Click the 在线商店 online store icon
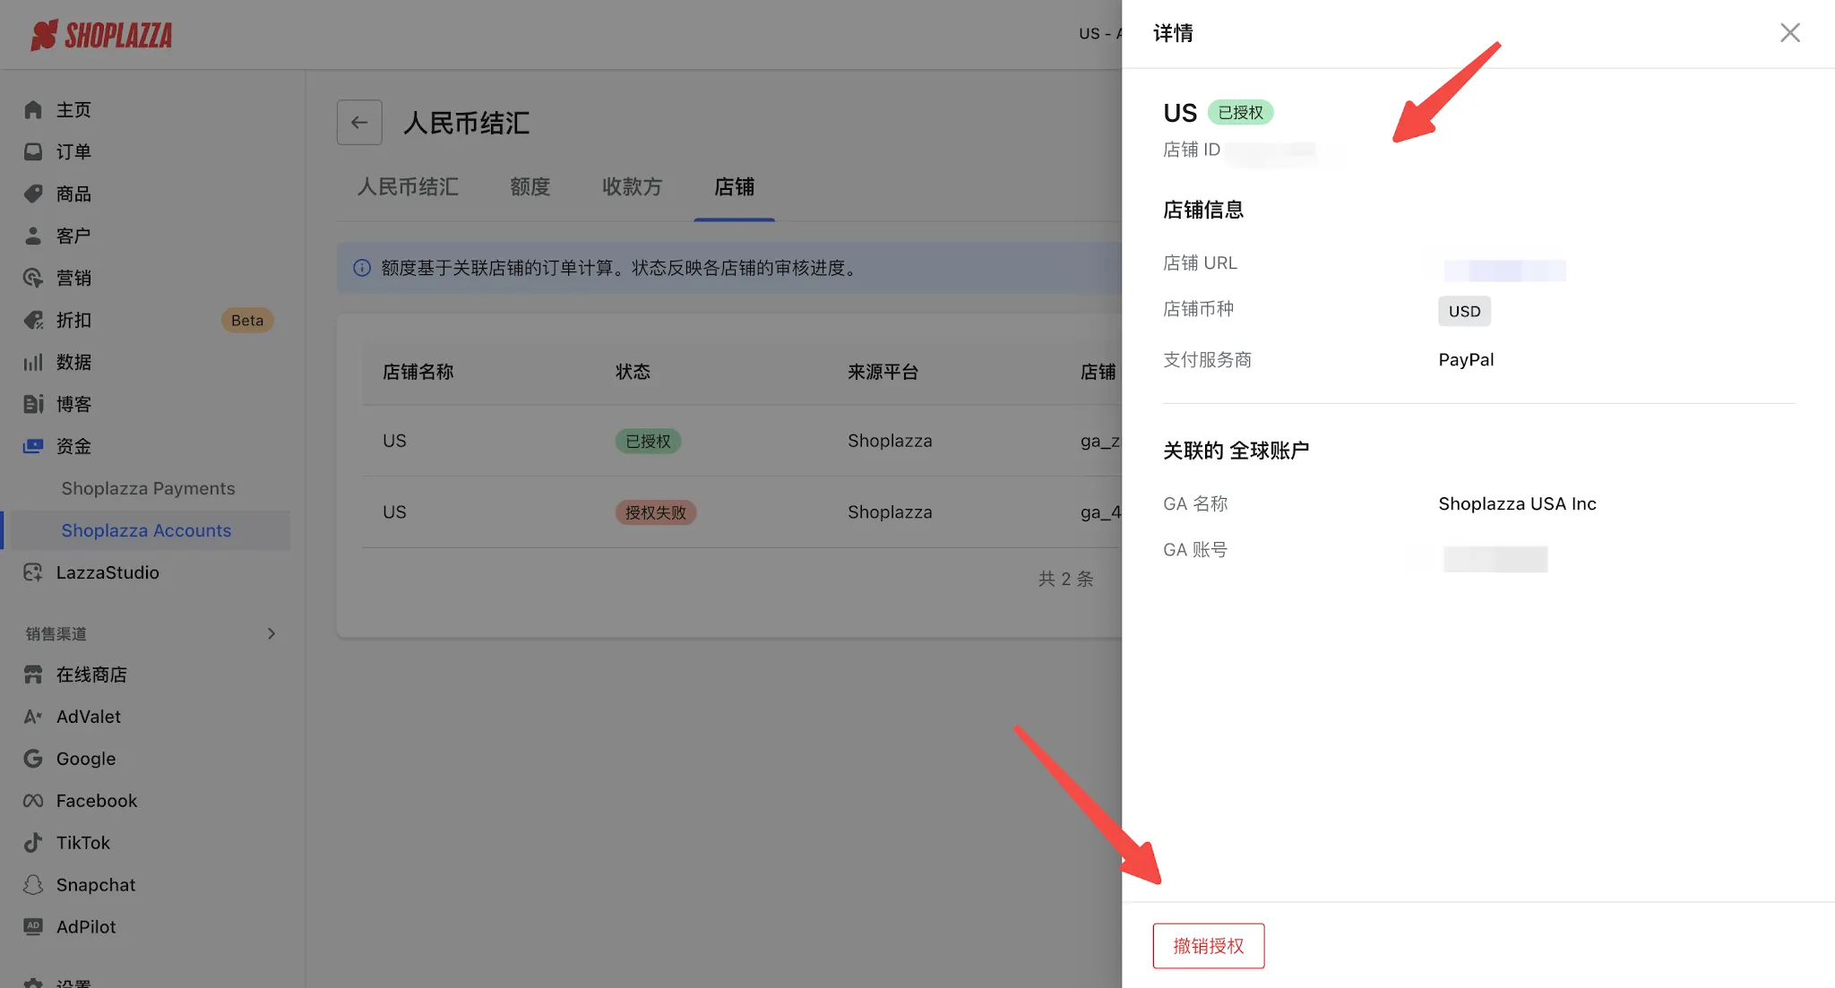Viewport: 1835px width, 988px height. [x=33, y=674]
